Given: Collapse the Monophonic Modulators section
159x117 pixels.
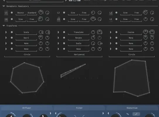Looking at the screenshot, I should [4, 6].
